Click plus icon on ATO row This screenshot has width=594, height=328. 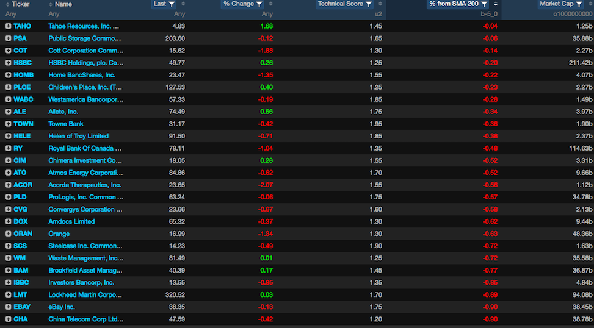point(8,173)
